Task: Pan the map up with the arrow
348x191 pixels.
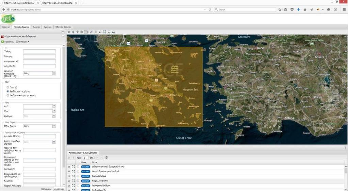Action: coord(73,32)
